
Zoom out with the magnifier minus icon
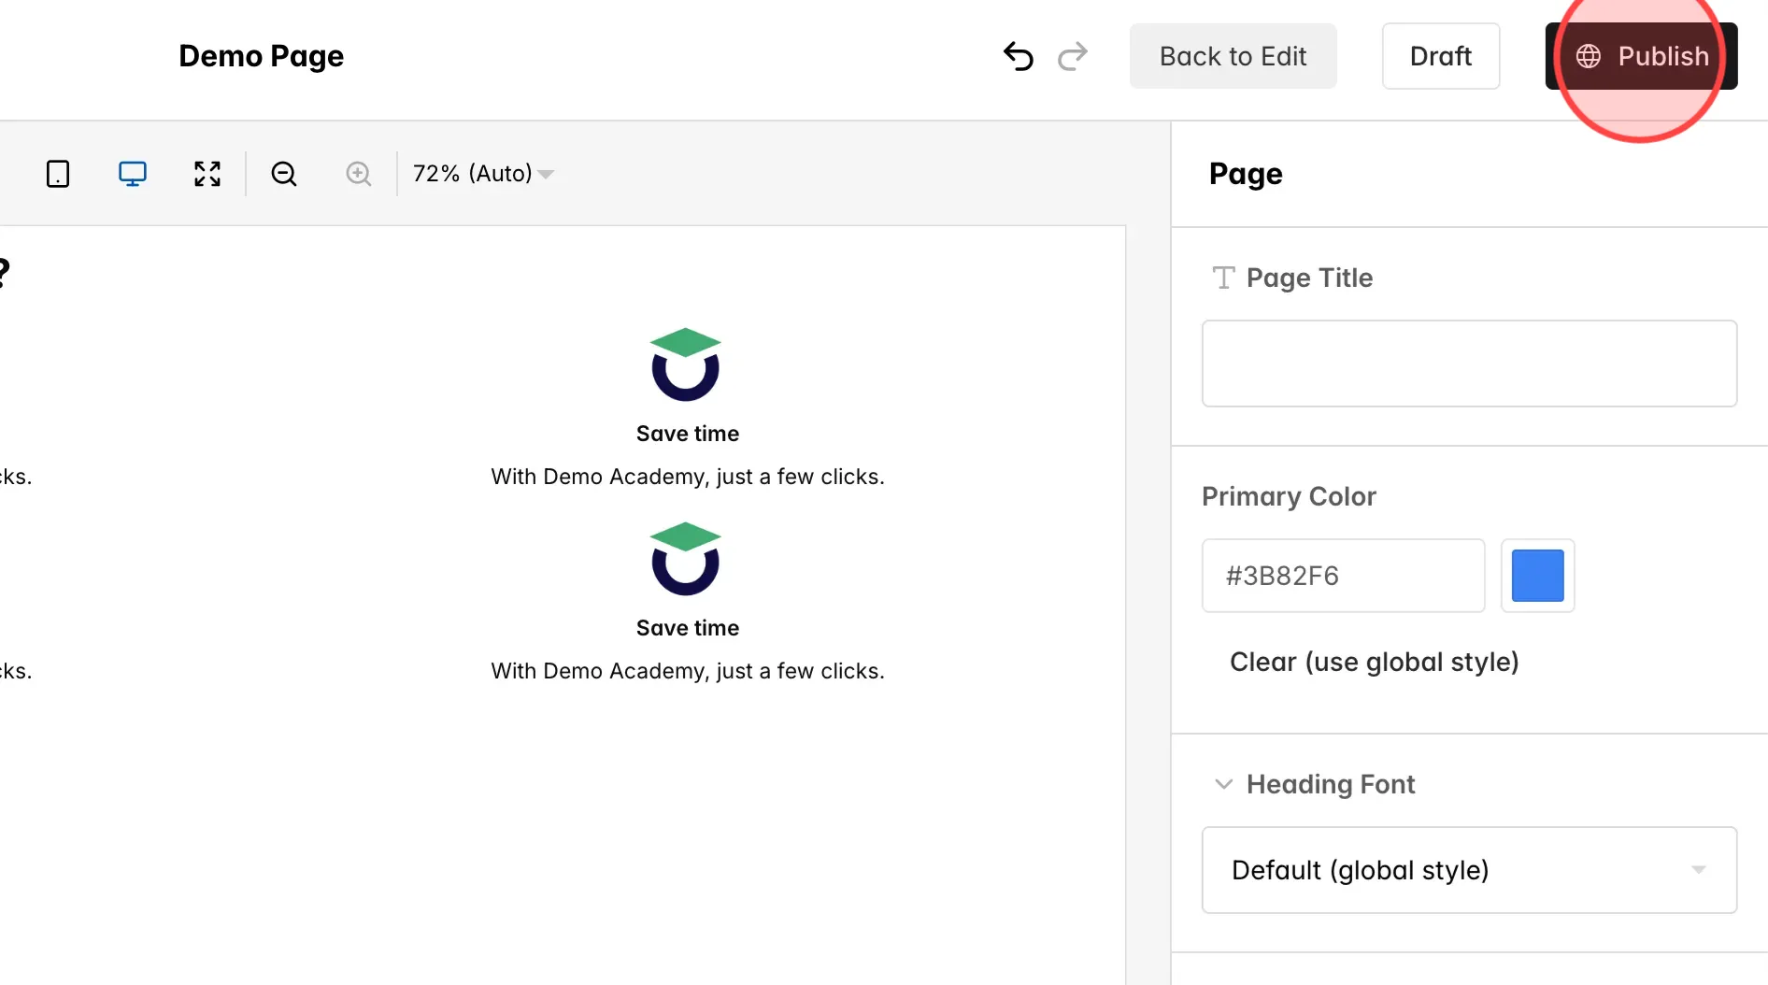(x=284, y=174)
